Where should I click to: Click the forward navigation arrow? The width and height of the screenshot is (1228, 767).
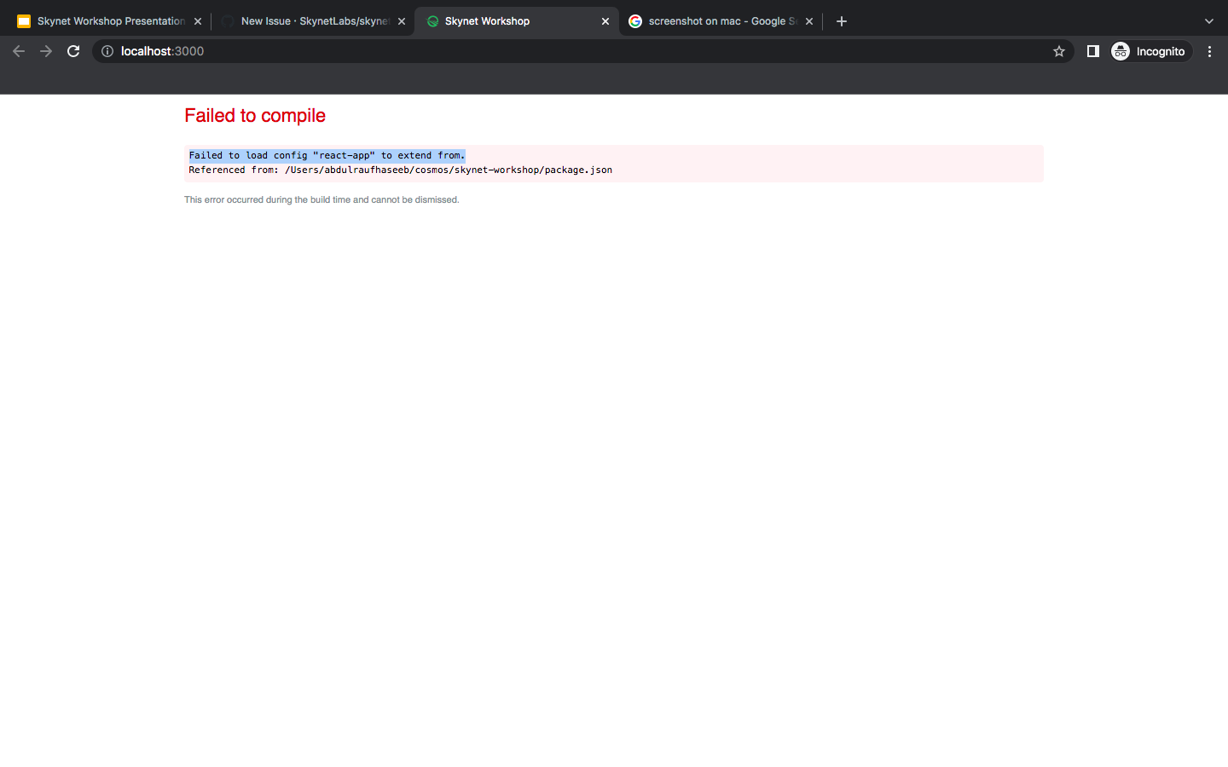click(45, 51)
